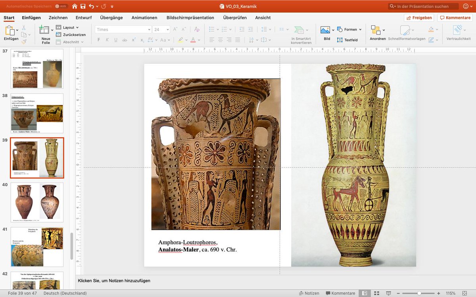The width and height of the screenshot is (476, 297).
Task: Click the Undo arrow icon
Action: click(x=92, y=6)
